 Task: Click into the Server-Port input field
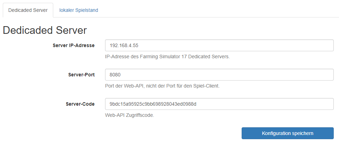(x=219, y=75)
